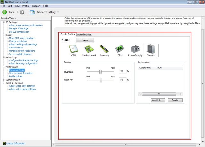Open the Advanced Settings dropdown arrow
Image resolution: width=205 pixels, height=147 pixels.
58,12
